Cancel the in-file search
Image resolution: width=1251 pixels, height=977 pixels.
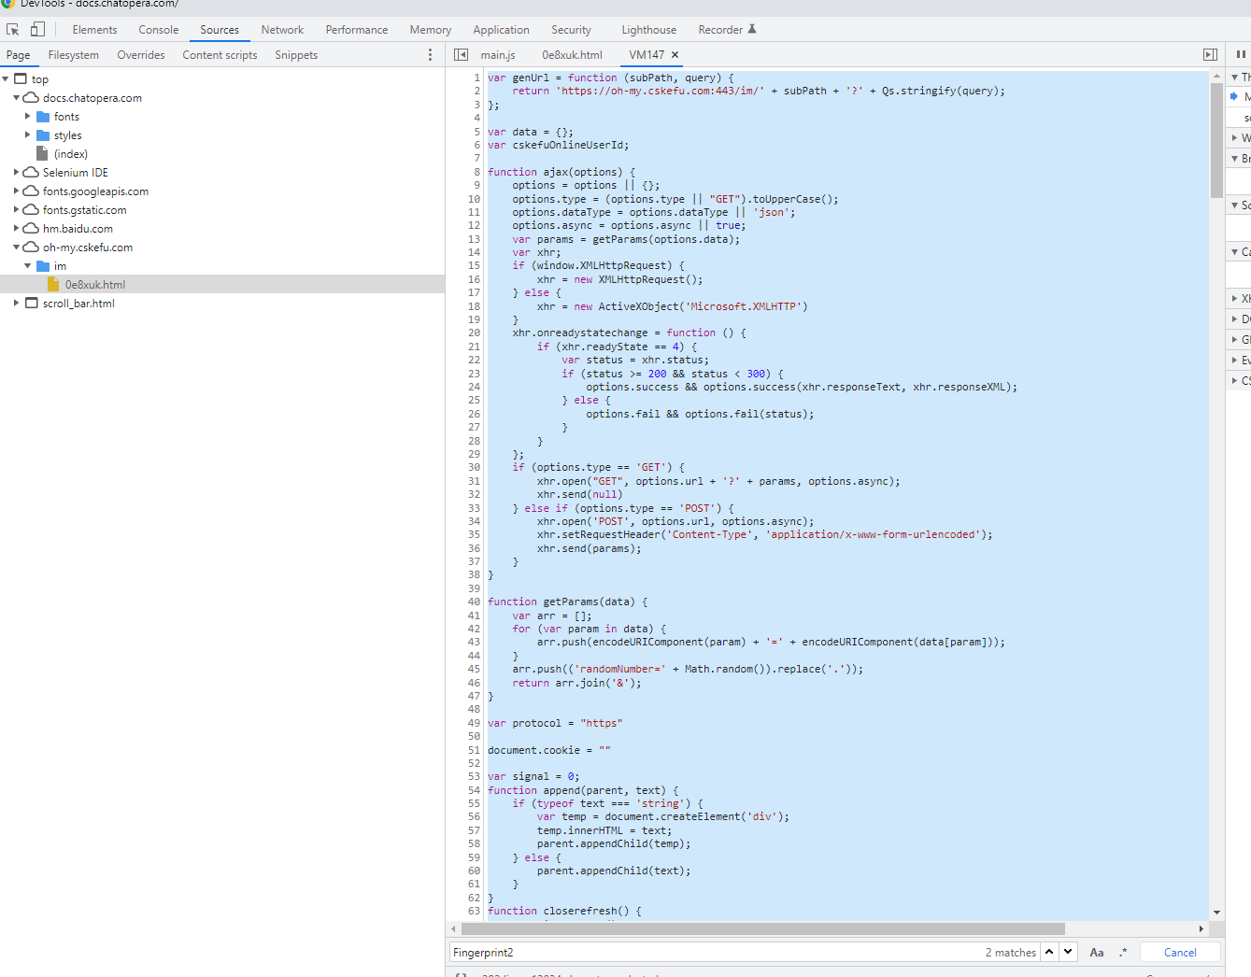(1180, 953)
